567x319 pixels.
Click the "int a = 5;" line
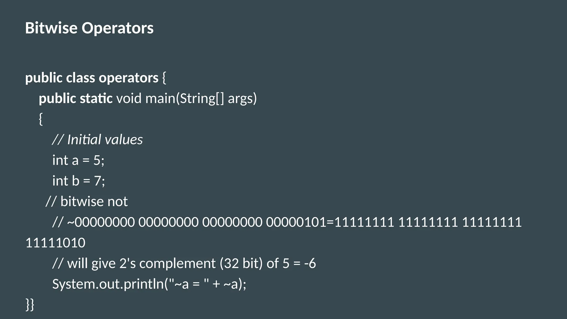78,160
